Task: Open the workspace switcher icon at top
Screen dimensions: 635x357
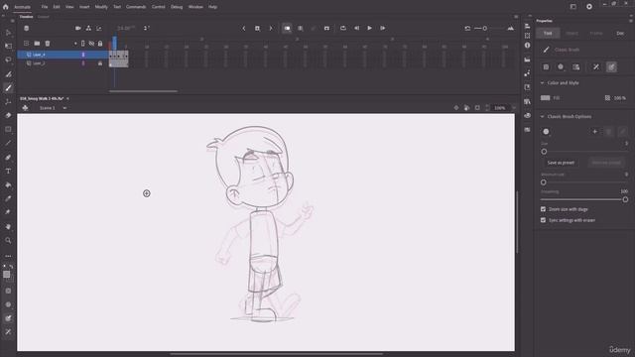Action: [573, 7]
